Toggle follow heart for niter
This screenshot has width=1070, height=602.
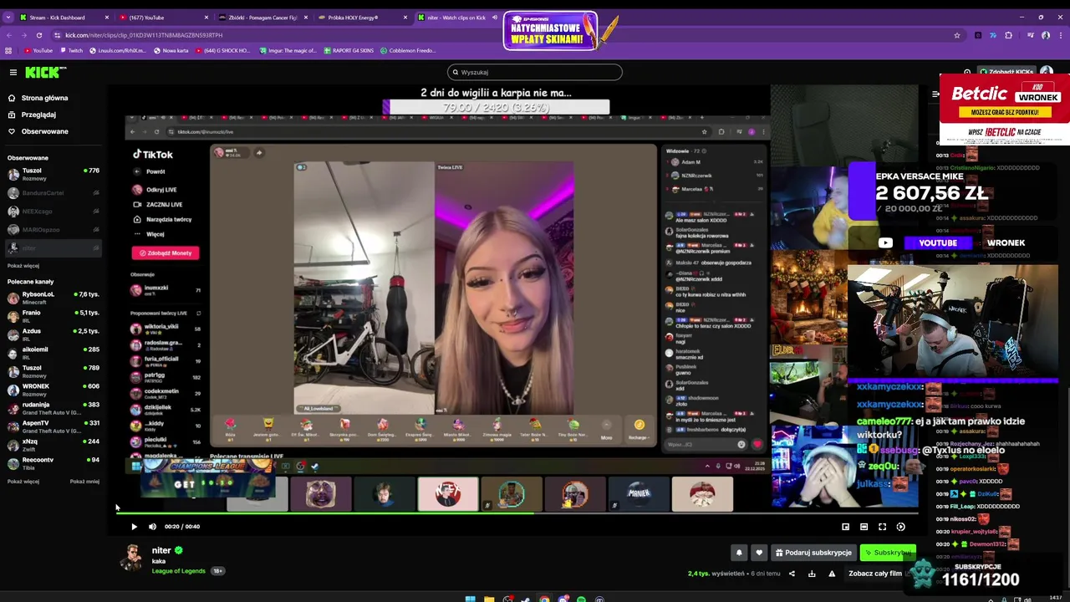click(759, 553)
